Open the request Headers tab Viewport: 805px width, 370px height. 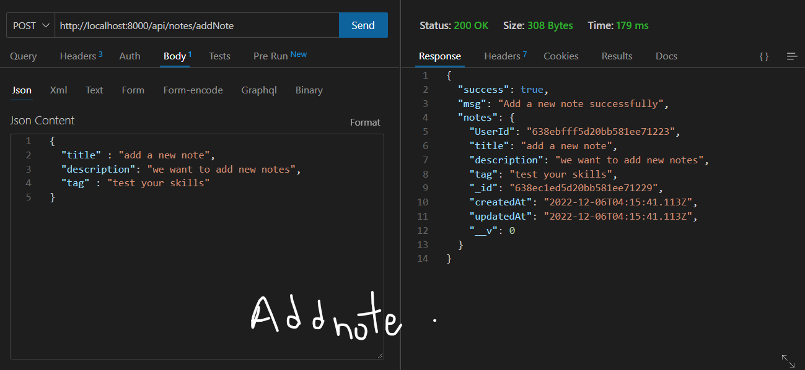coord(77,56)
